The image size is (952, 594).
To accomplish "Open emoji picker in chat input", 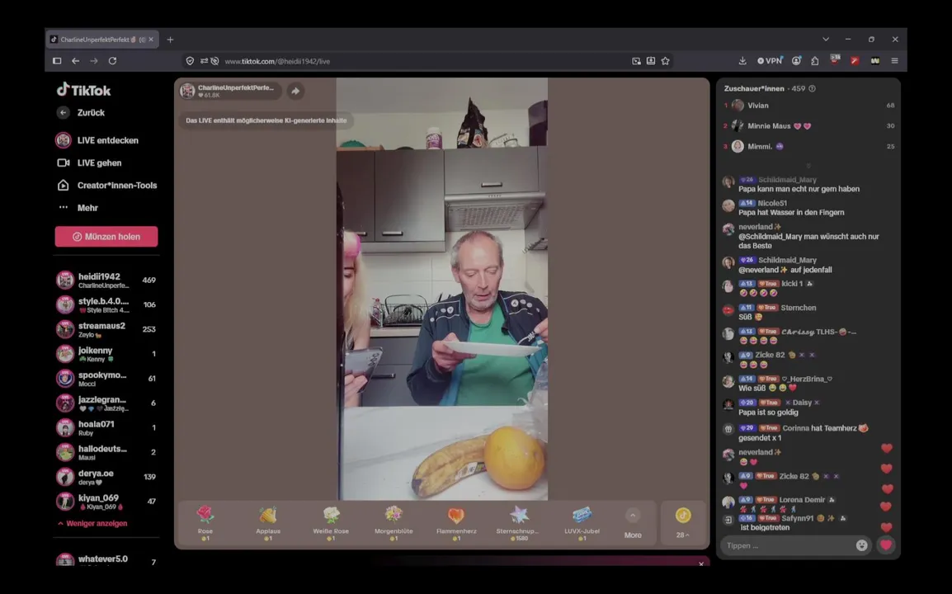I will [861, 545].
